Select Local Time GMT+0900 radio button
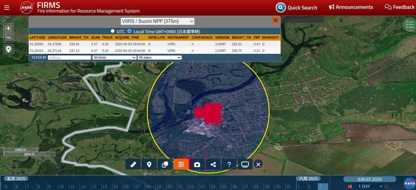 [x=129, y=31]
